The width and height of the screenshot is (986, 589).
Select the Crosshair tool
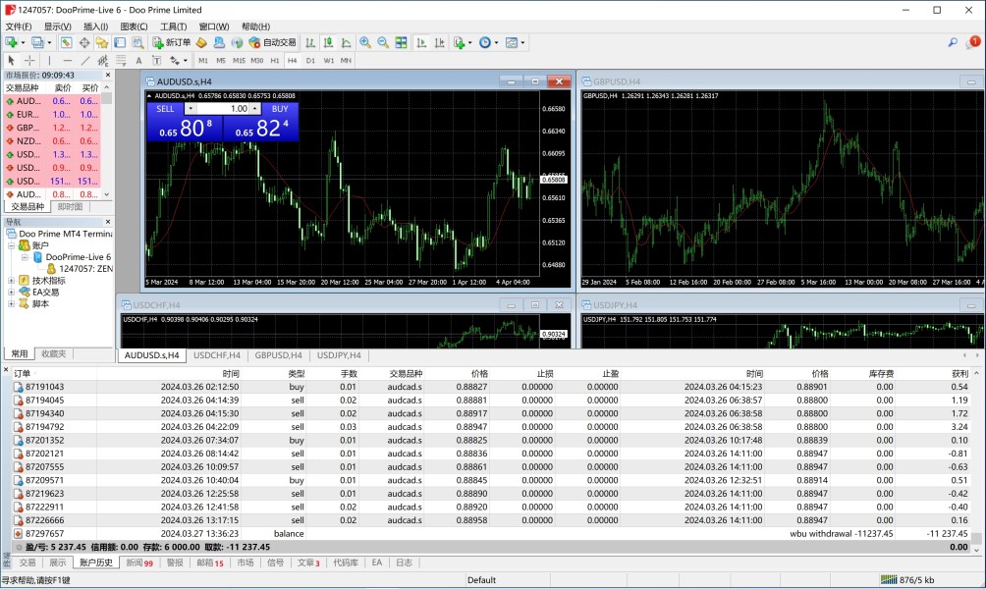(x=29, y=60)
